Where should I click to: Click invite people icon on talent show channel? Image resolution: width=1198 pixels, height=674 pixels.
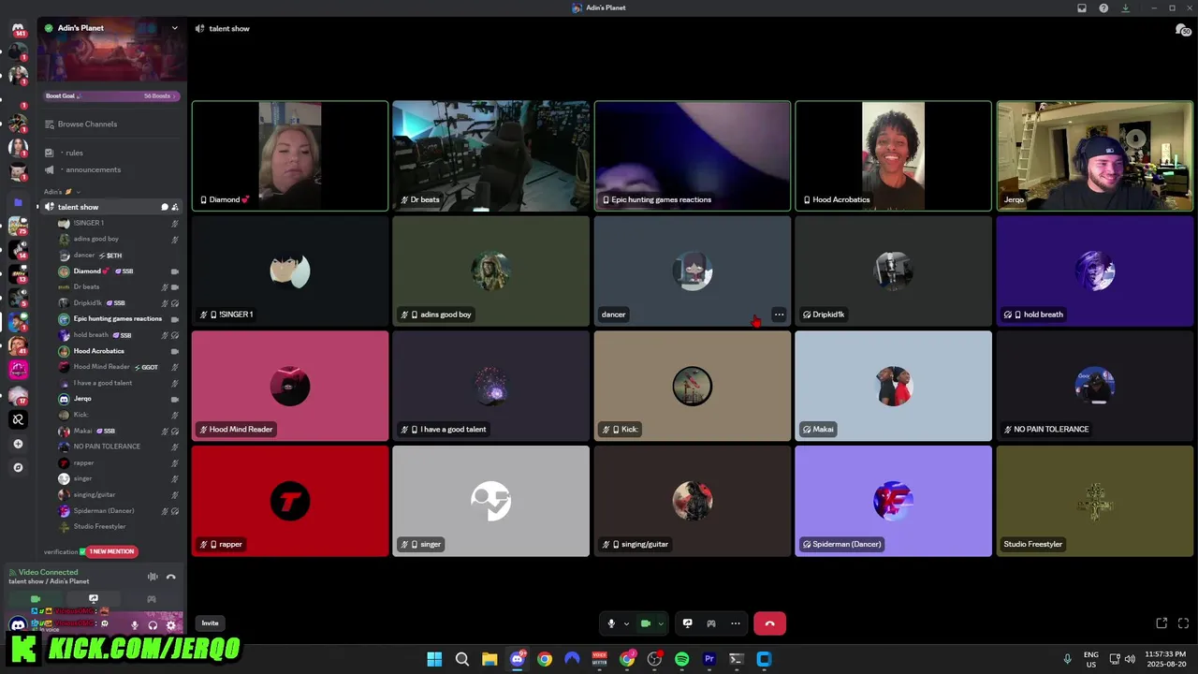[175, 207]
